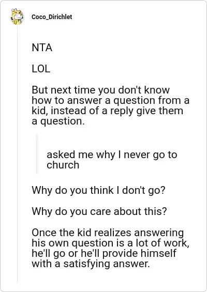Click the line "kid, instead of a reply give them"

point(108,111)
